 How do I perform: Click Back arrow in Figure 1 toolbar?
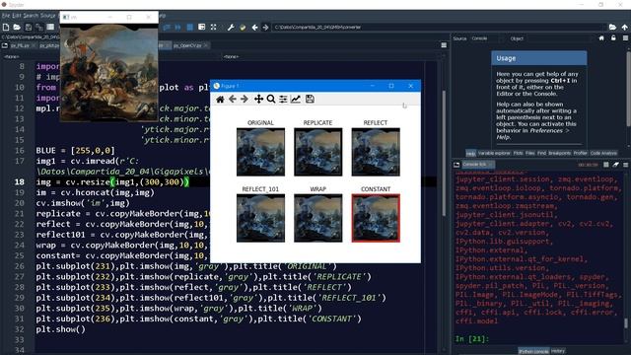pos(233,99)
